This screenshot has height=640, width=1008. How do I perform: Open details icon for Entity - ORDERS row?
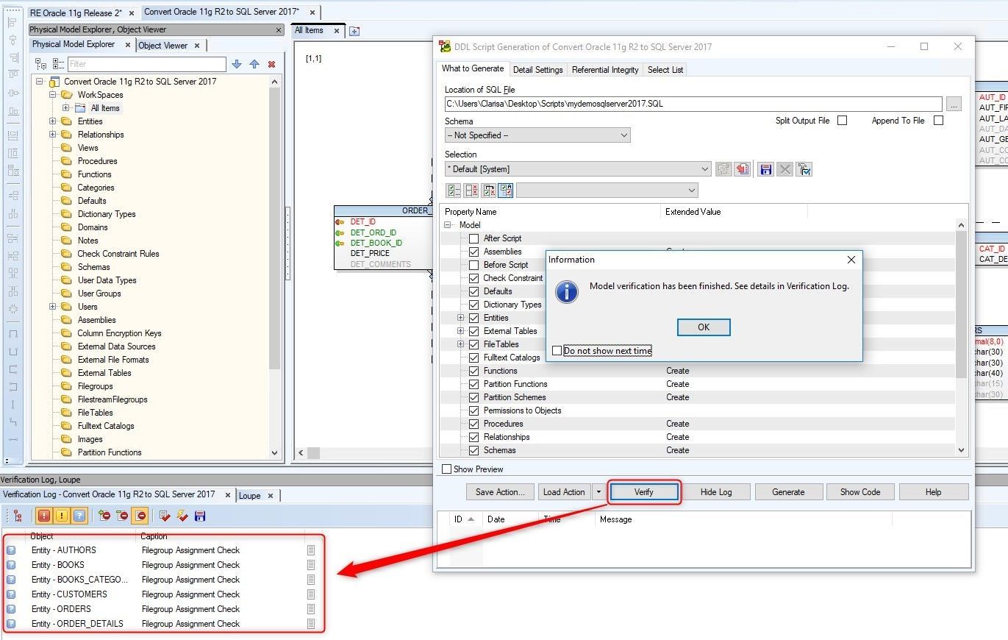tap(311, 609)
